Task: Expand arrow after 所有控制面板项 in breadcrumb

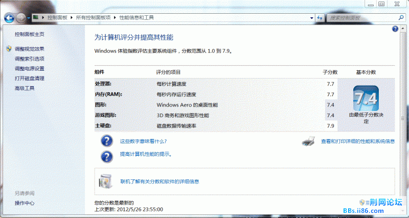Action: tap(115, 18)
